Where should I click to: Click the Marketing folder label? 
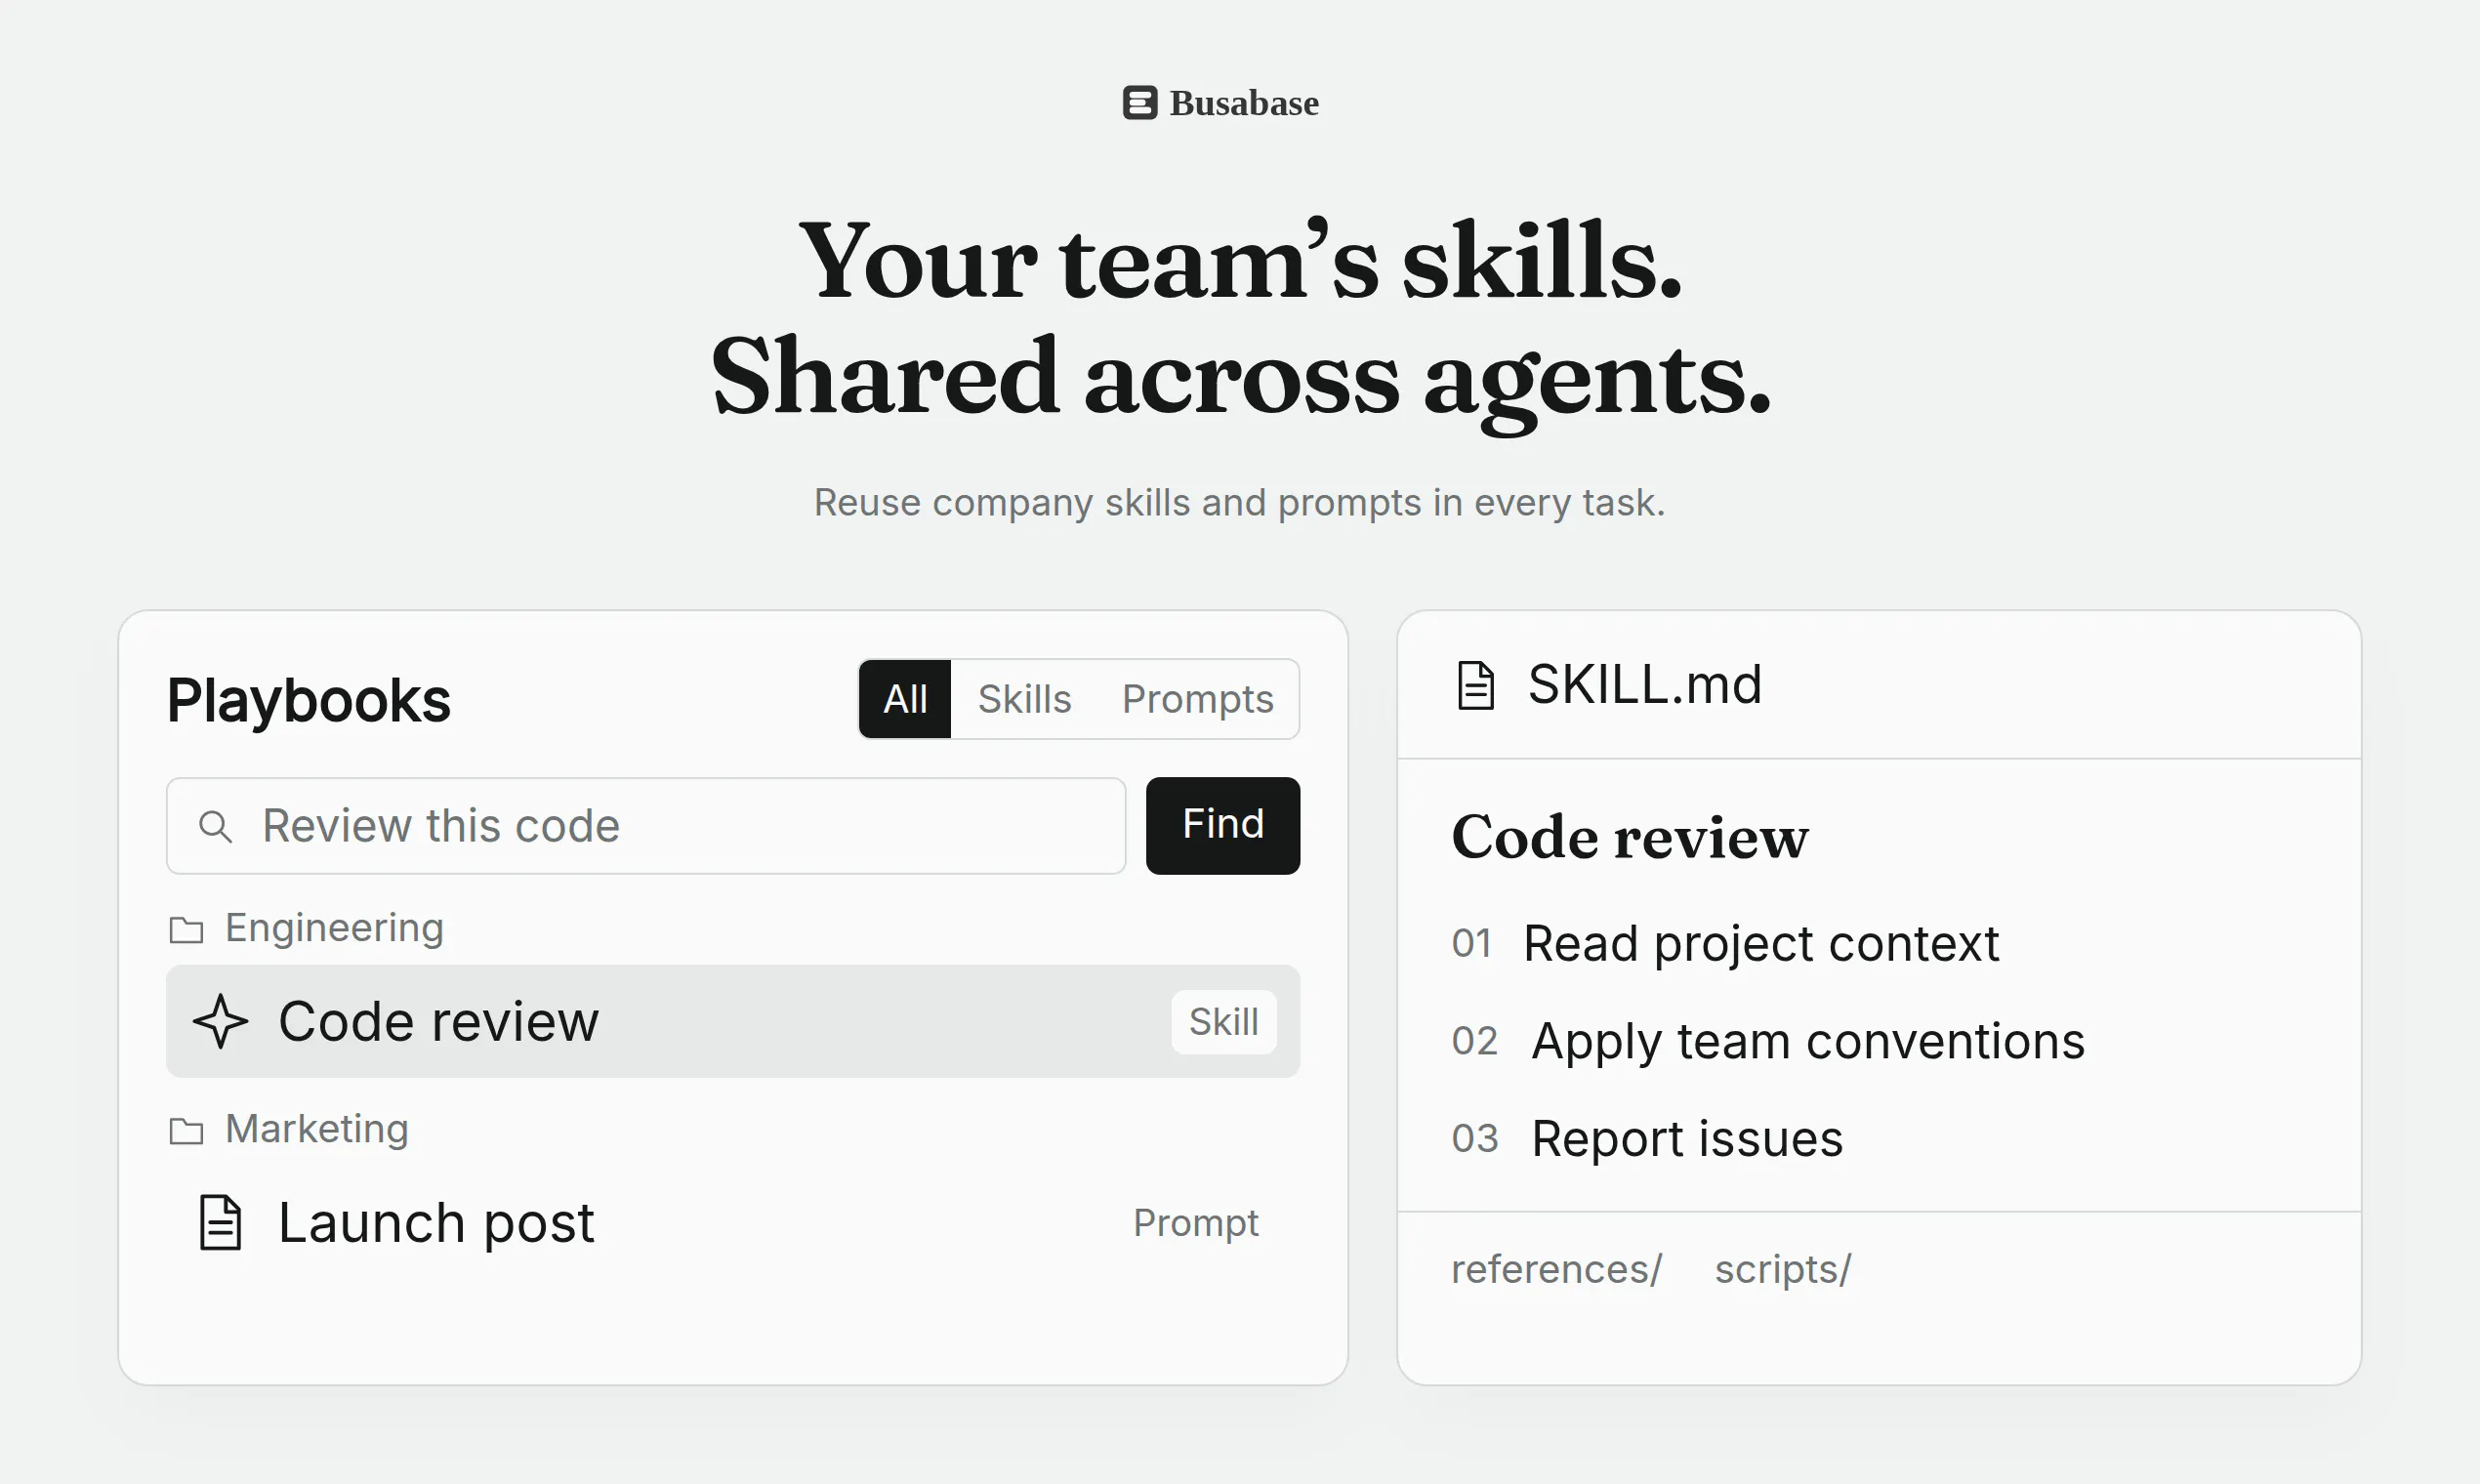[317, 1129]
